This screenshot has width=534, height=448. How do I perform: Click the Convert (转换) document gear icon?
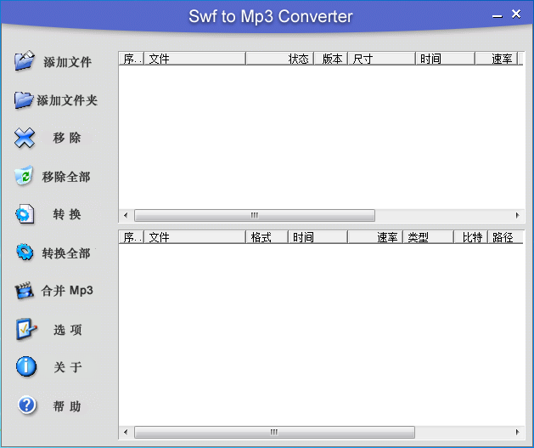[25, 213]
